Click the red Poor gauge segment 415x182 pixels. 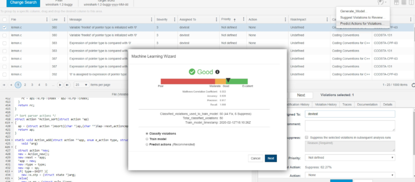[188, 81]
